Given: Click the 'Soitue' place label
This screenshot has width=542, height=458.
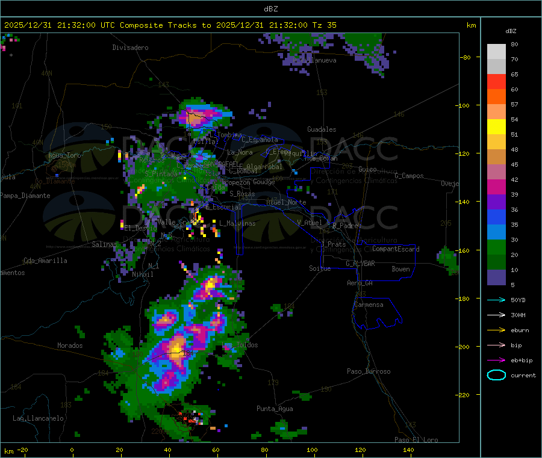Looking at the screenshot, I should [x=320, y=268].
